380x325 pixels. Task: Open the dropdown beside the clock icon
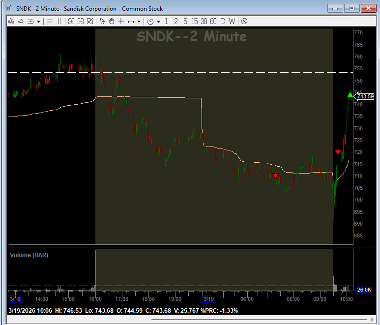point(158,22)
